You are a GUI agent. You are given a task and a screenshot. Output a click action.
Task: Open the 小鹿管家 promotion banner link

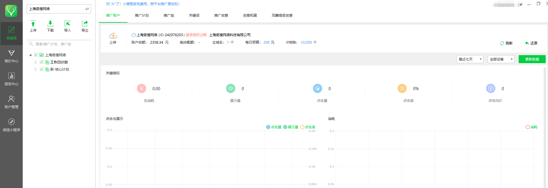pos(143,4)
